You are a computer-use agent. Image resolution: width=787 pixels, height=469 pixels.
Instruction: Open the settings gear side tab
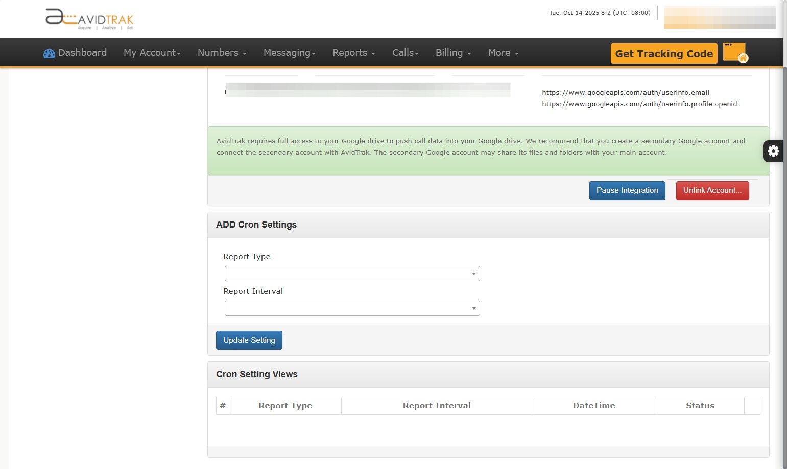[x=773, y=151]
